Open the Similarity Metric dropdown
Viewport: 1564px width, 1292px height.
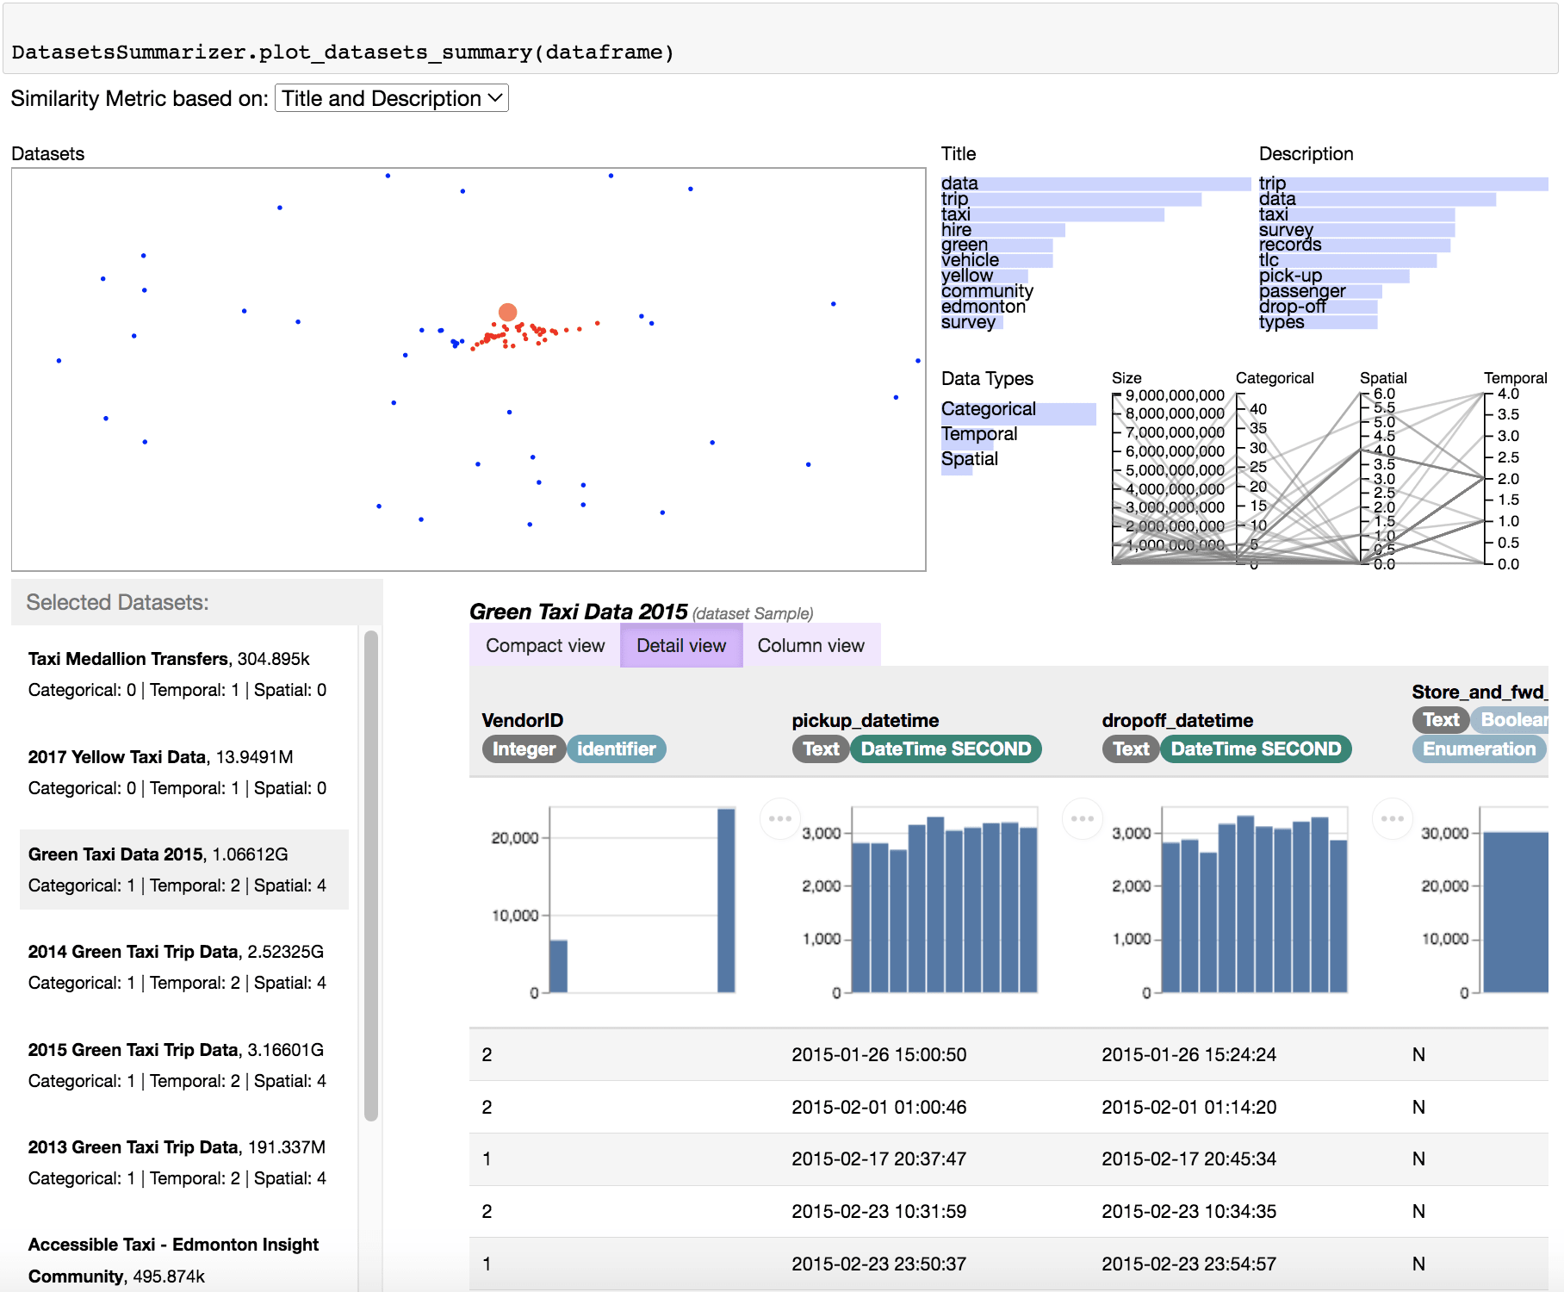click(391, 98)
